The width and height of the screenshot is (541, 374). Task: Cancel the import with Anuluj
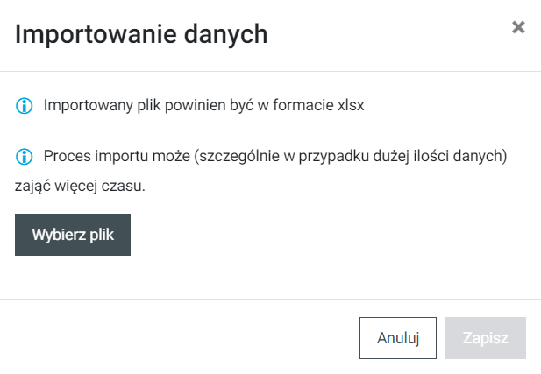(398, 338)
